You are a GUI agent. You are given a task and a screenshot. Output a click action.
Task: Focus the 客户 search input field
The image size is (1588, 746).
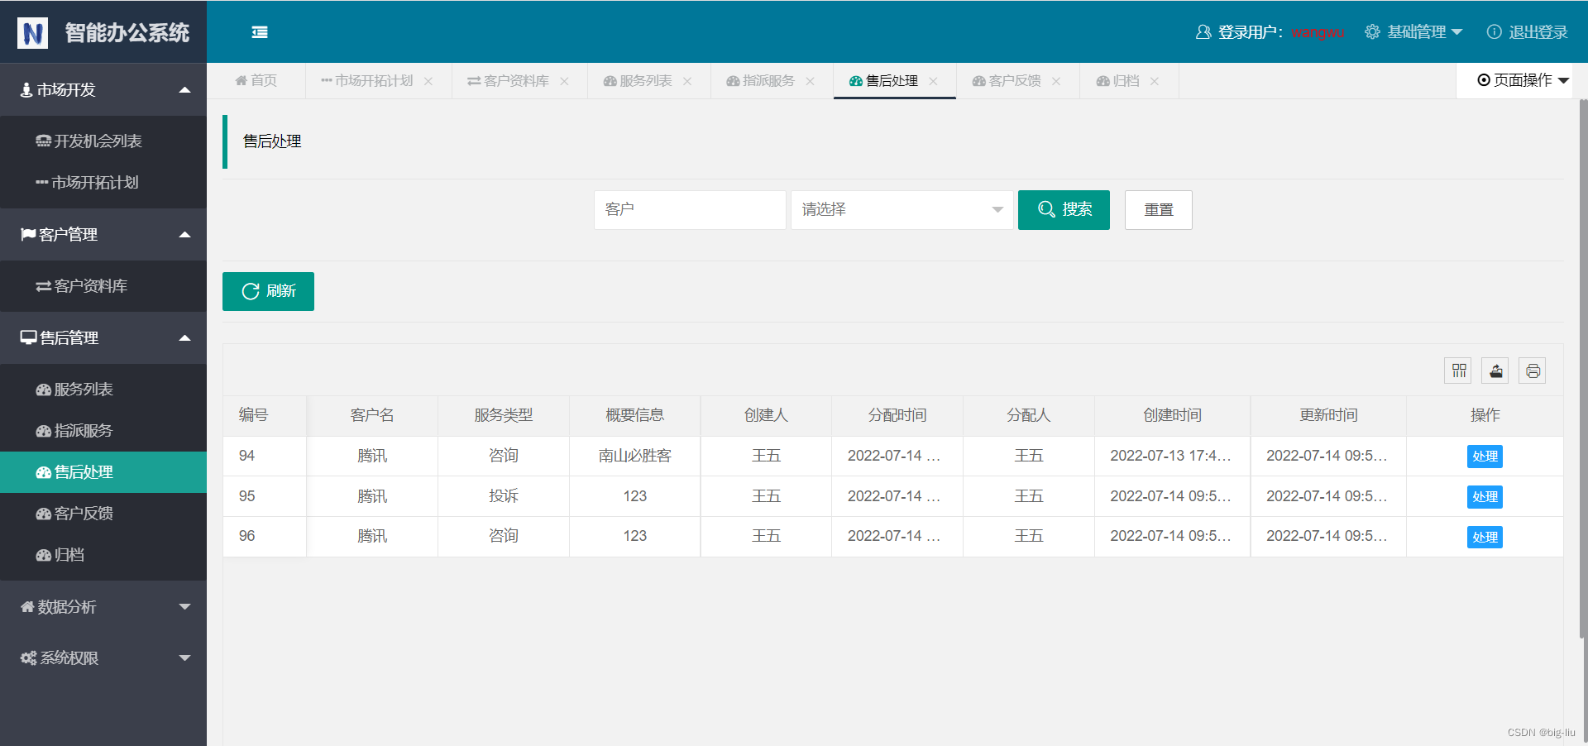coord(690,210)
